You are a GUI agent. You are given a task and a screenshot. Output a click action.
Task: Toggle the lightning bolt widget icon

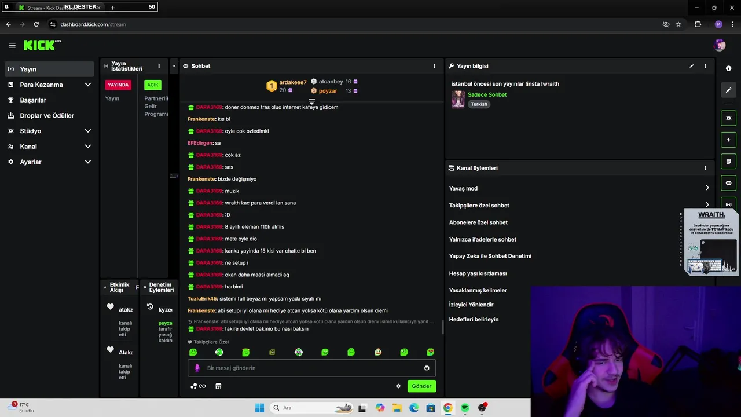click(x=728, y=140)
